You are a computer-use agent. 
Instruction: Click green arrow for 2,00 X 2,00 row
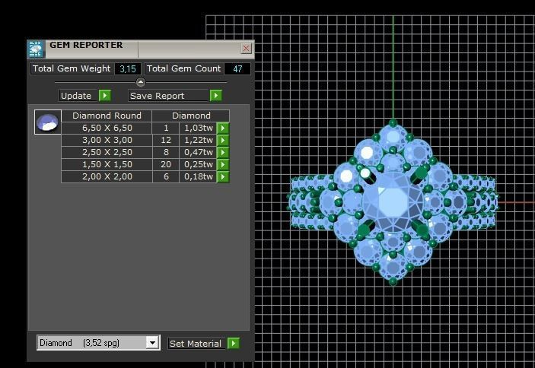(223, 177)
